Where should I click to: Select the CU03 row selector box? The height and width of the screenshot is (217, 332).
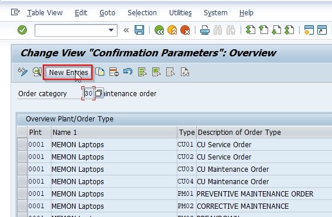(x=22, y=169)
